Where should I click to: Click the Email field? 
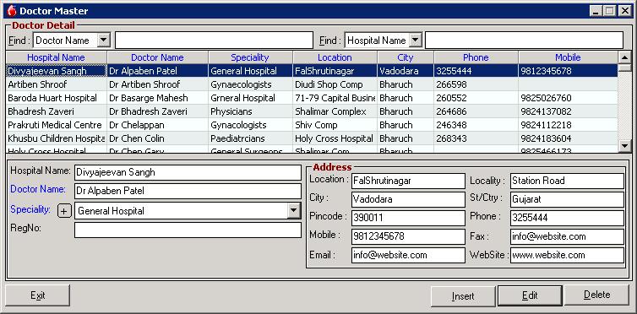pos(408,256)
